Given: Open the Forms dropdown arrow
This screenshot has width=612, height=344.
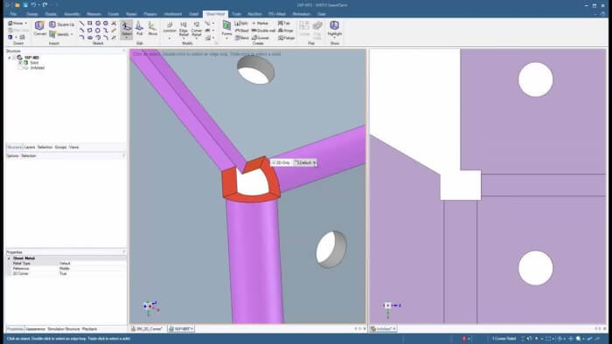Looking at the screenshot, I should tap(226, 38).
